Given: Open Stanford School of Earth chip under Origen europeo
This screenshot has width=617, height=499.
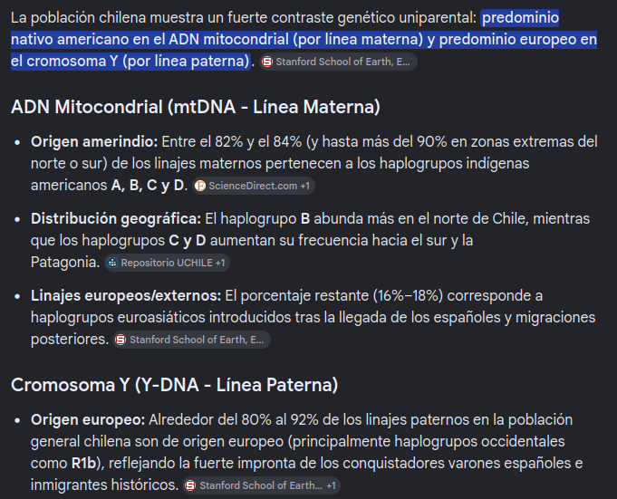Looking at the screenshot, I should 261,485.
